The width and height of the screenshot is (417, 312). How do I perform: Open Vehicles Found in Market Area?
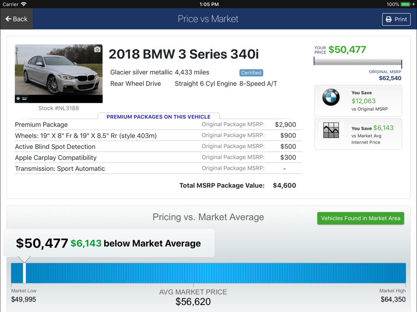tap(360, 218)
